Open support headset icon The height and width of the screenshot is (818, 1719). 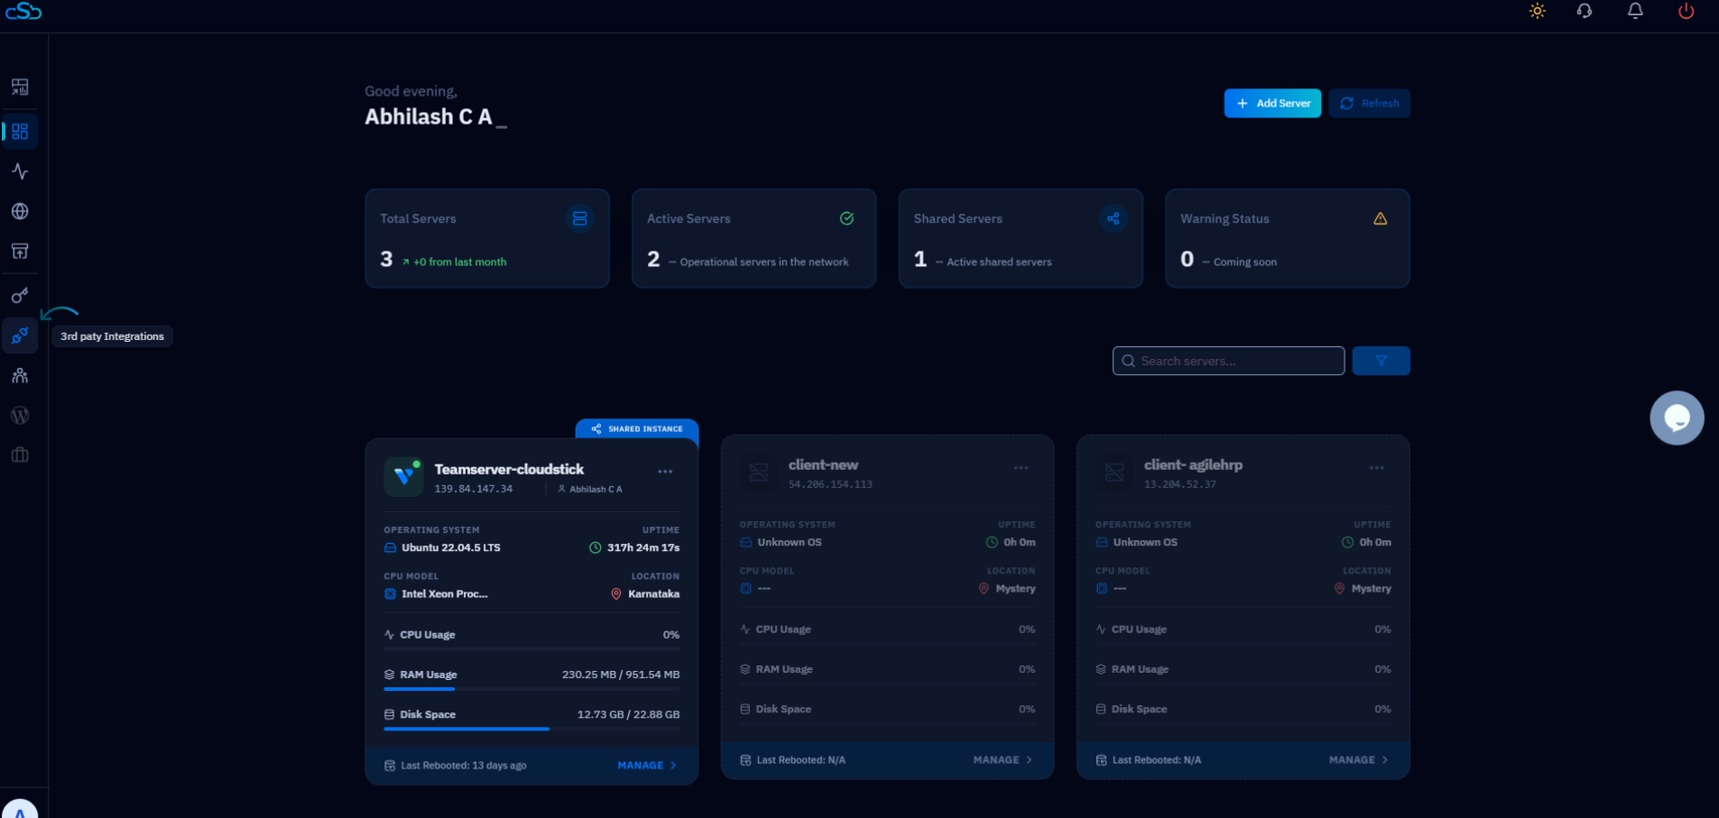tap(1585, 11)
